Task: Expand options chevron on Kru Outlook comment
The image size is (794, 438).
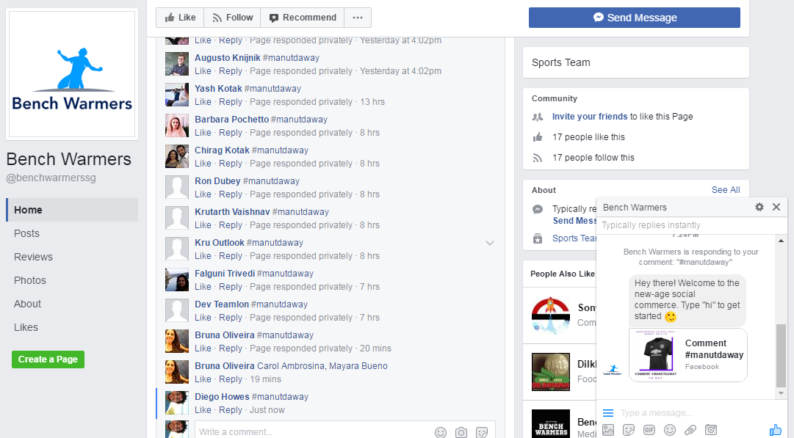Action: pyautogui.click(x=490, y=243)
